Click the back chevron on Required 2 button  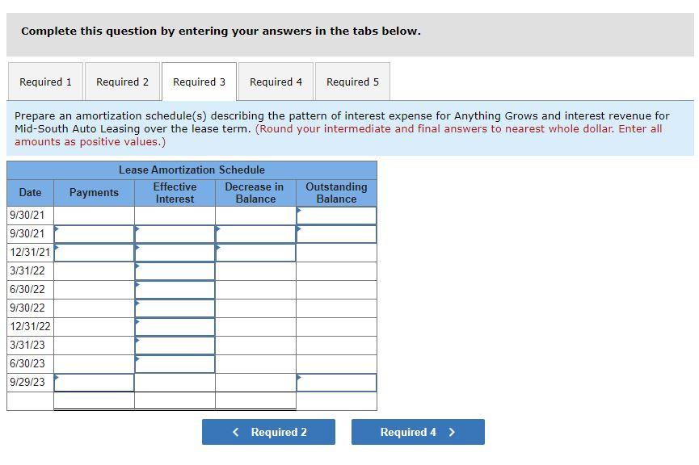(x=235, y=432)
